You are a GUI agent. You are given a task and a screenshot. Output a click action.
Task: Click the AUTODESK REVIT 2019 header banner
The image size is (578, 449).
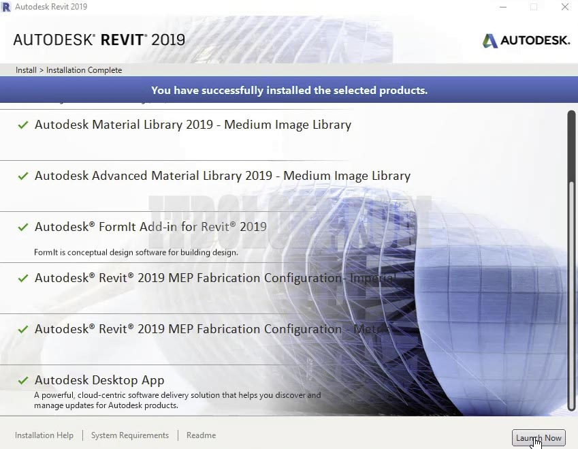(98, 40)
